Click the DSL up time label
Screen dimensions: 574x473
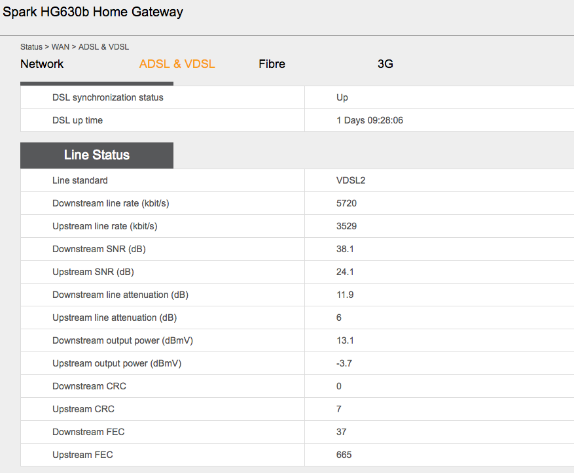coord(78,121)
